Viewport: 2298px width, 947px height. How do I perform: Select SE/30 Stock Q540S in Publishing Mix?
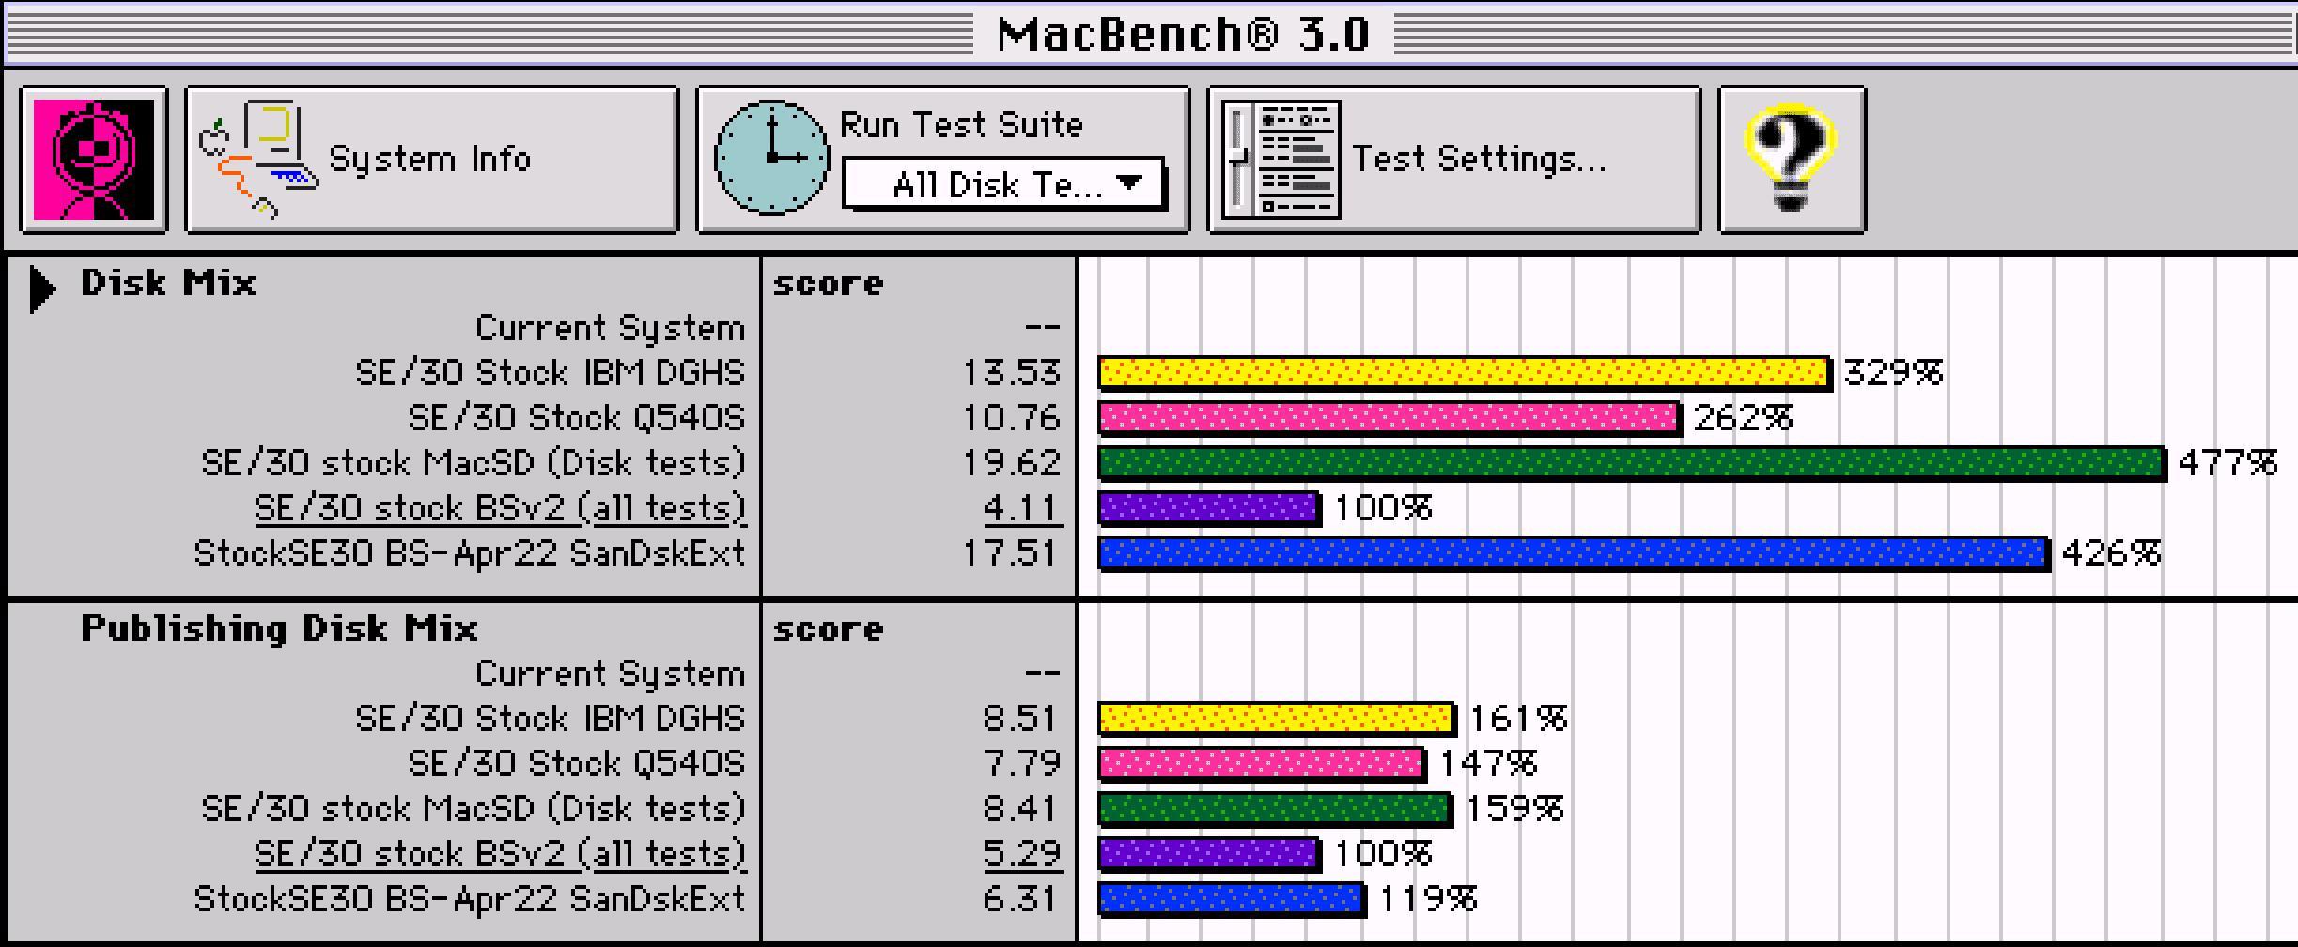pyautogui.click(x=577, y=763)
